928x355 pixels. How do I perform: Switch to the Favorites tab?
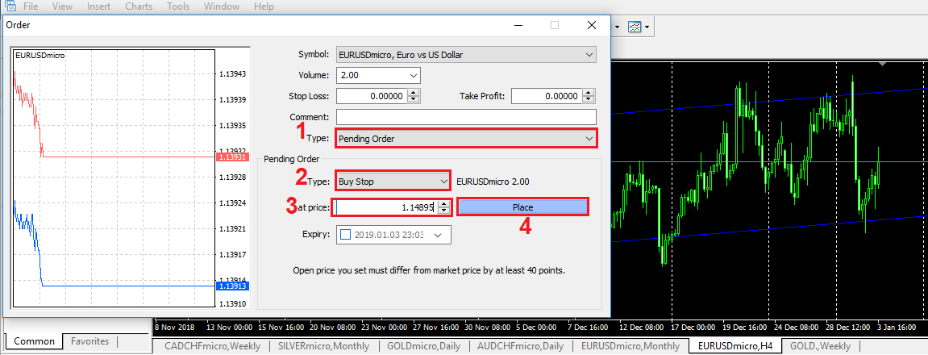pyautogui.click(x=89, y=341)
